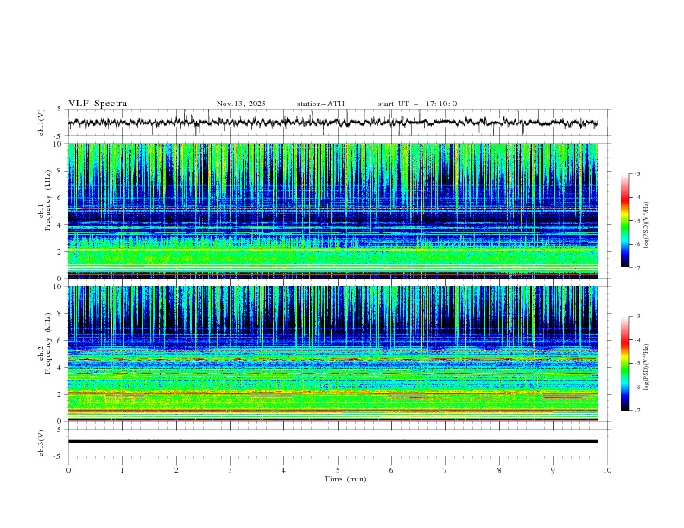Image resolution: width=684 pixels, height=528 pixels.
Task: Click the '-3' label of the upper colorbar
Action: tap(636, 173)
